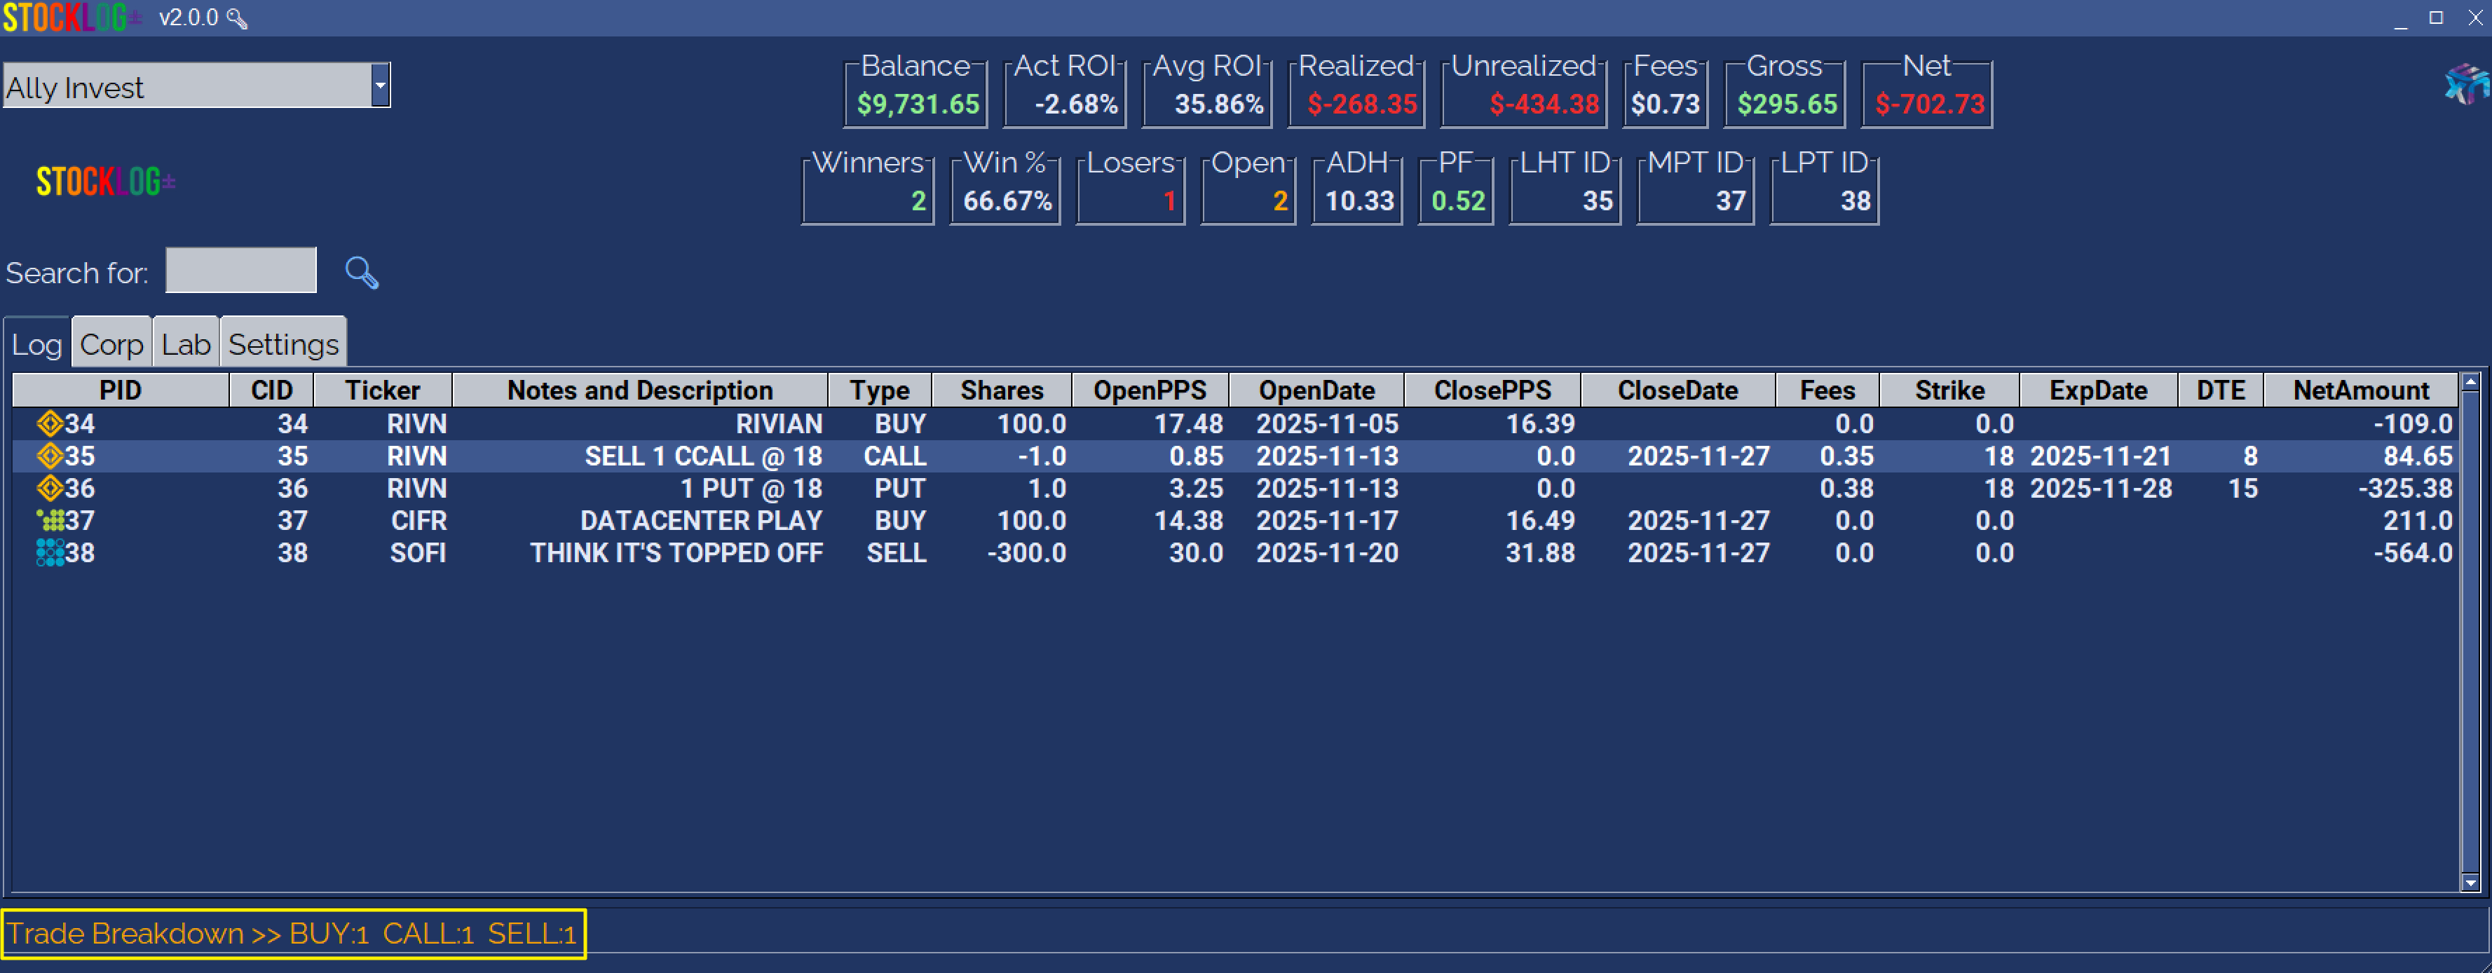Open the Ally Invest account dropdown
This screenshot has width=2492, height=973.
click(380, 86)
